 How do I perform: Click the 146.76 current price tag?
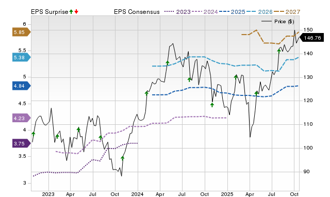(311, 38)
